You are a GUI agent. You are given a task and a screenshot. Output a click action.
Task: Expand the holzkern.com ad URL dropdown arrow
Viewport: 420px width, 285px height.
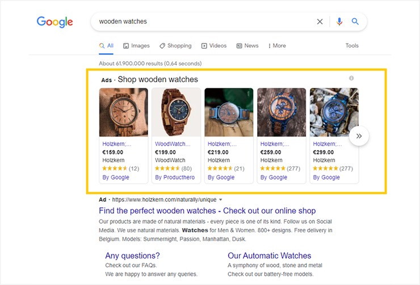[221, 200]
